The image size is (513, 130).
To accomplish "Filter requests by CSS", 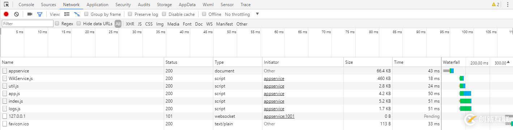I will click(149, 24).
